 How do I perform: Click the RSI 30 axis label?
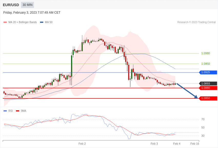coord(203,136)
